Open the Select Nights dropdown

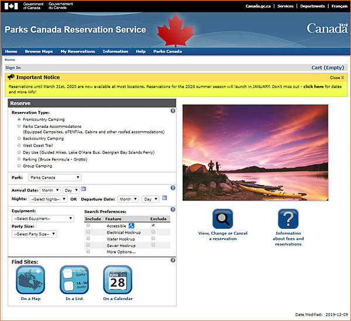point(48,199)
